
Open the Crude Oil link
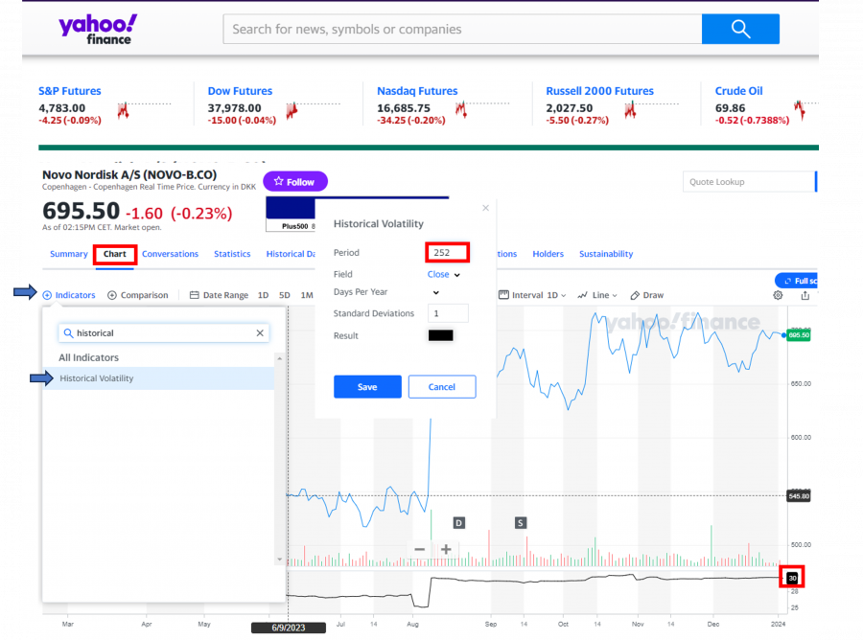738,91
